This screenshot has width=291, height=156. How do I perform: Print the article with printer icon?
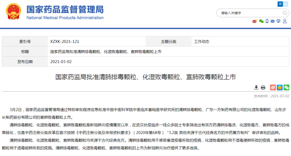click(263, 88)
